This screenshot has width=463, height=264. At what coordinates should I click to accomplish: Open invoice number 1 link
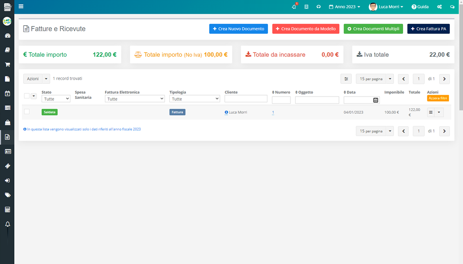click(273, 113)
